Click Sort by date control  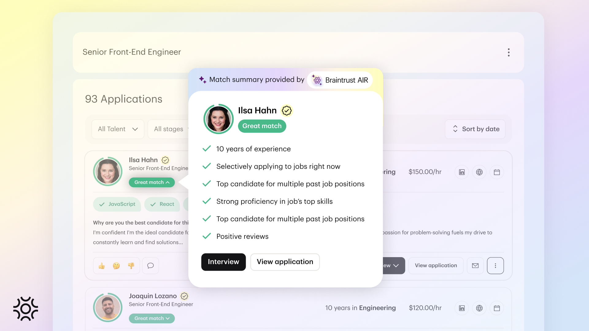(x=475, y=129)
